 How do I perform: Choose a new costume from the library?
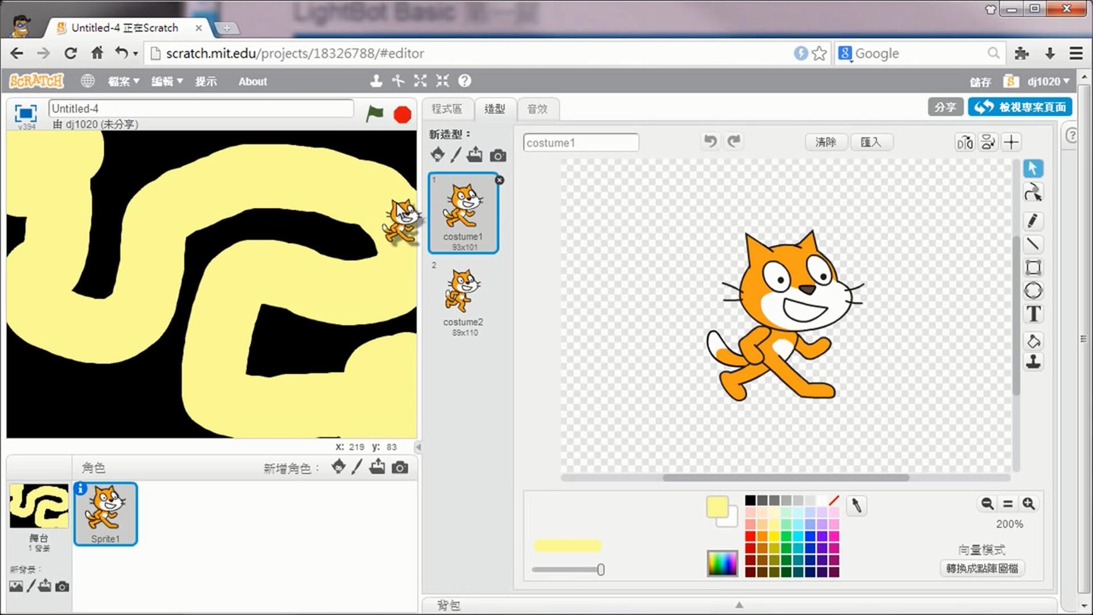[x=437, y=155]
